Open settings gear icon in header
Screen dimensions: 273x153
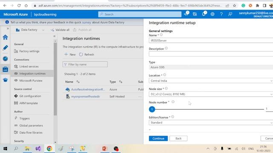pyautogui.click(x=212, y=14)
